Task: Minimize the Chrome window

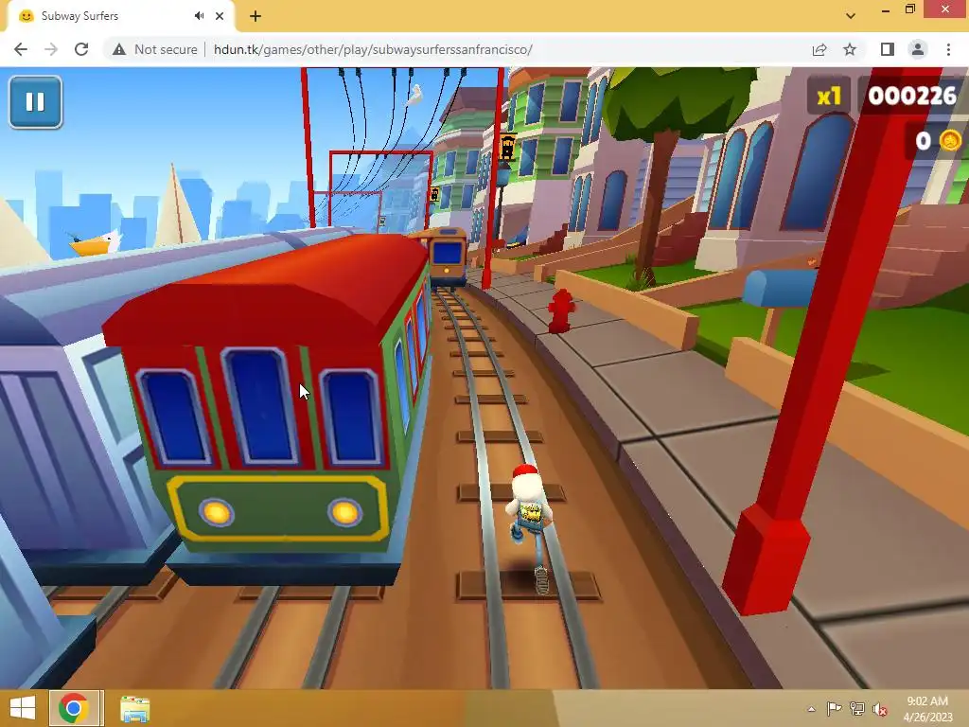Action: click(x=886, y=9)
